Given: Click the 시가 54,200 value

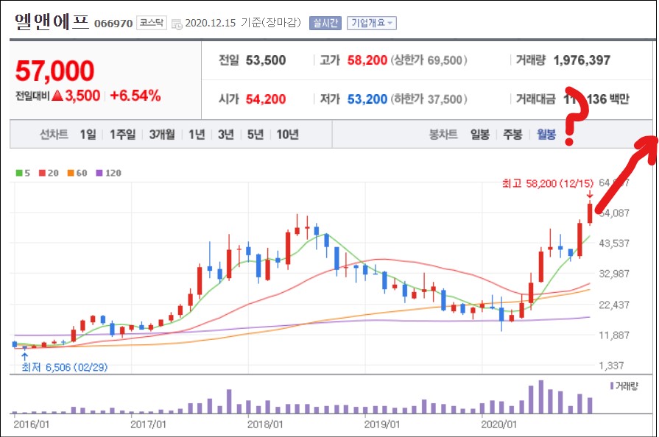Looking at the screenshot, I should point(266,99).
